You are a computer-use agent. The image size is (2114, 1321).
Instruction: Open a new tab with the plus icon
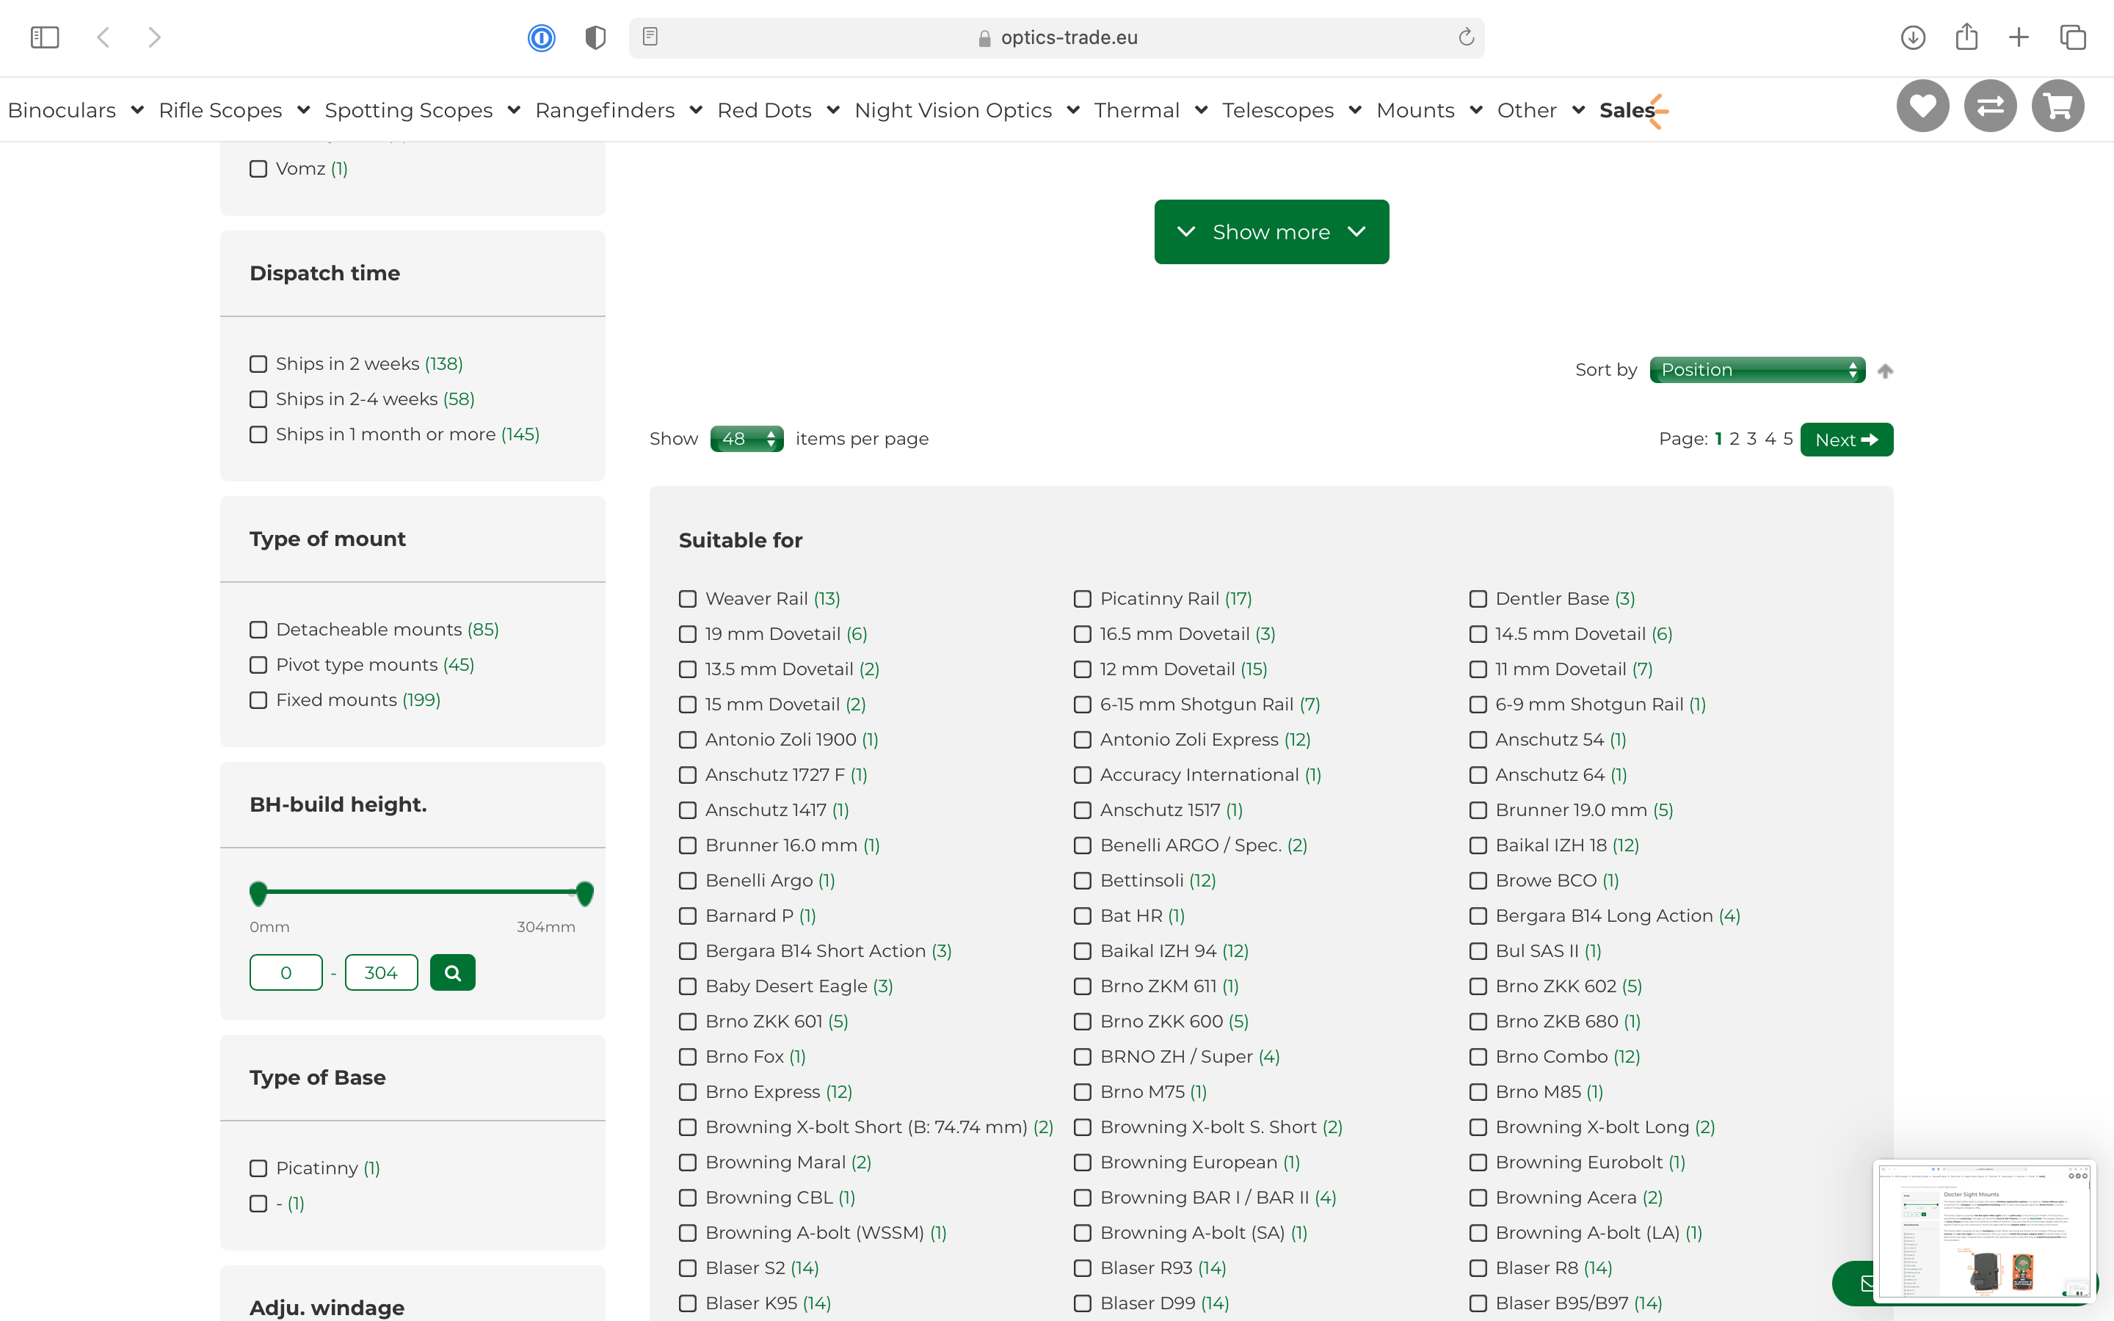[2019, 37]
